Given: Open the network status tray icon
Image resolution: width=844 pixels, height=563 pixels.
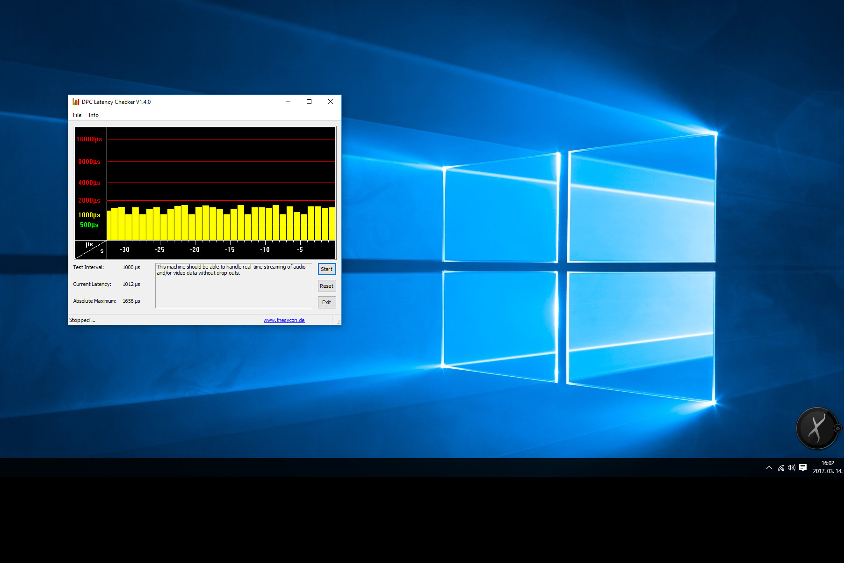Looking at the screenshot, I should pos(781,468).
